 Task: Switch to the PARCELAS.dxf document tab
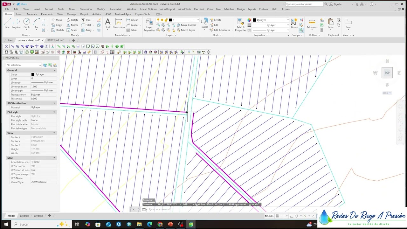[56, 40]
